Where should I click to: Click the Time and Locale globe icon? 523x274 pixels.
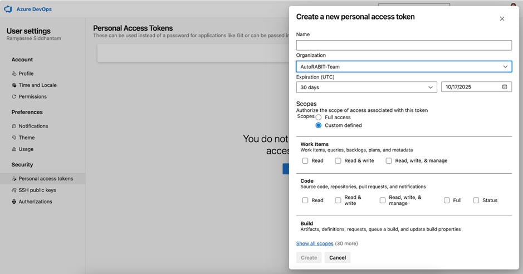14,85
